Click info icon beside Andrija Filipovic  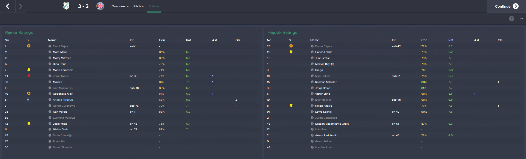tap(50, 100)
